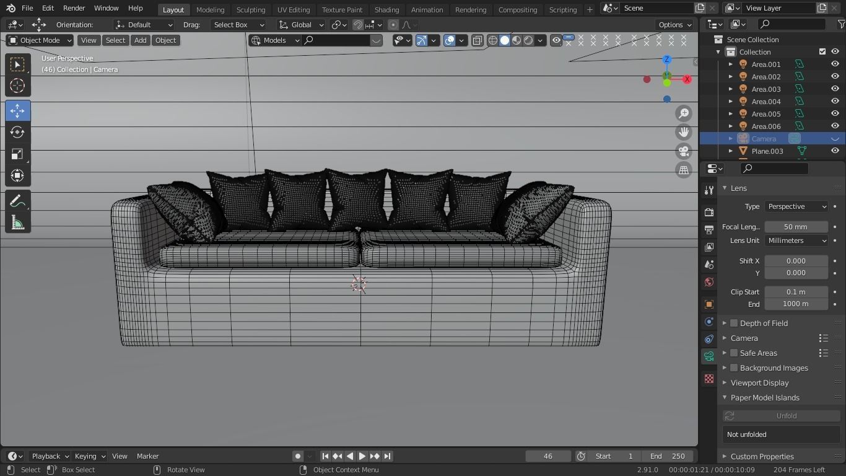
Task: Open the Render properties tab
Action: coord(709,213)
